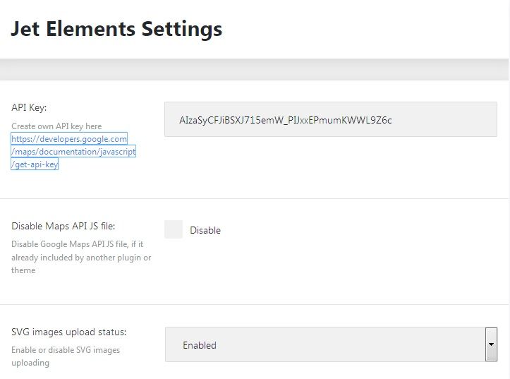This screenshot has width=510, height=379.
Task: Select the "Enabled" value text in dropdown
Action: pyautogui.click(x=200, y=345)
